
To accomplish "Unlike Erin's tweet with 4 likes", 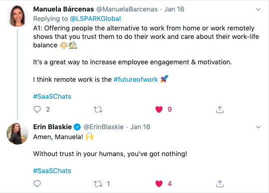I will (159, 184).
